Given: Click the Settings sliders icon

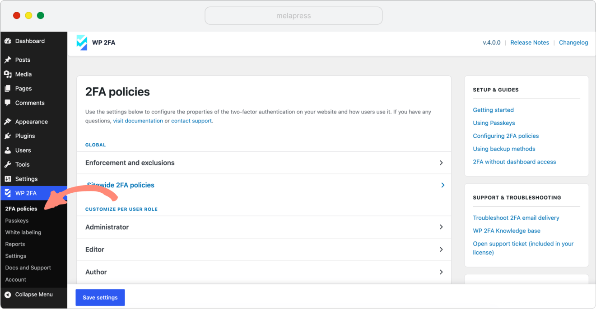Looking at the screenshot, I should click(x=8, y=179).
